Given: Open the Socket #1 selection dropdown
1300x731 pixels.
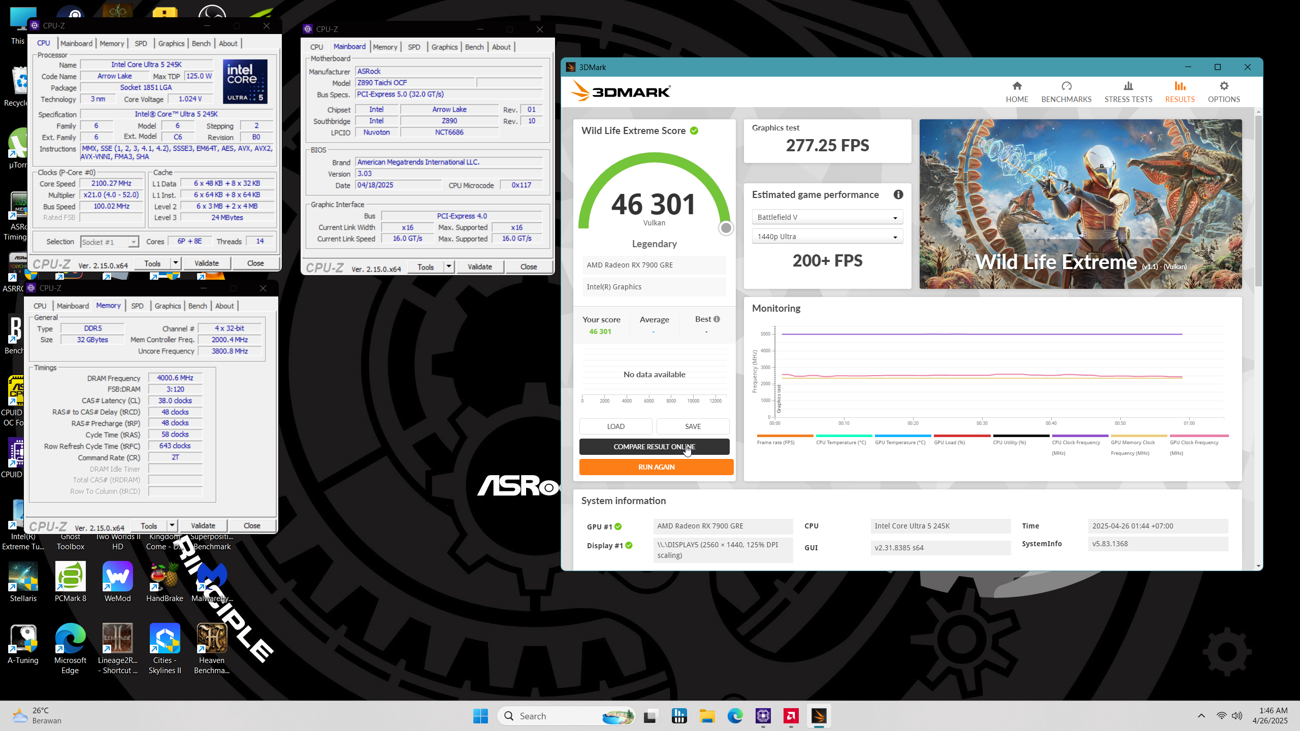Looking at the screenshot, I should click(x=110, y=242).
